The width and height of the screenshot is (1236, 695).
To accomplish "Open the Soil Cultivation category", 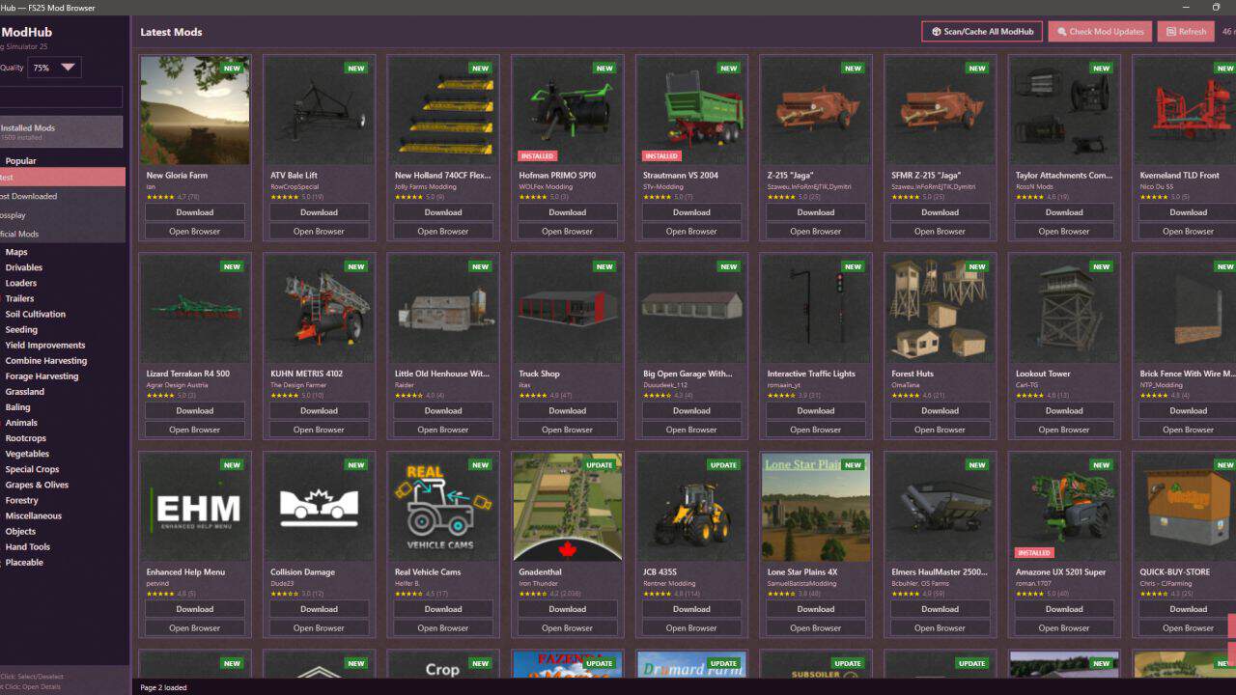I will (36, 314).
